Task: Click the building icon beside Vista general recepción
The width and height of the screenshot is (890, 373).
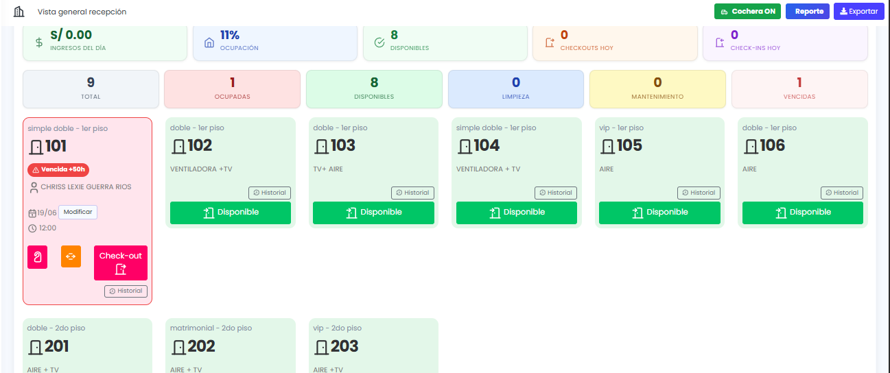Action: 19,12
